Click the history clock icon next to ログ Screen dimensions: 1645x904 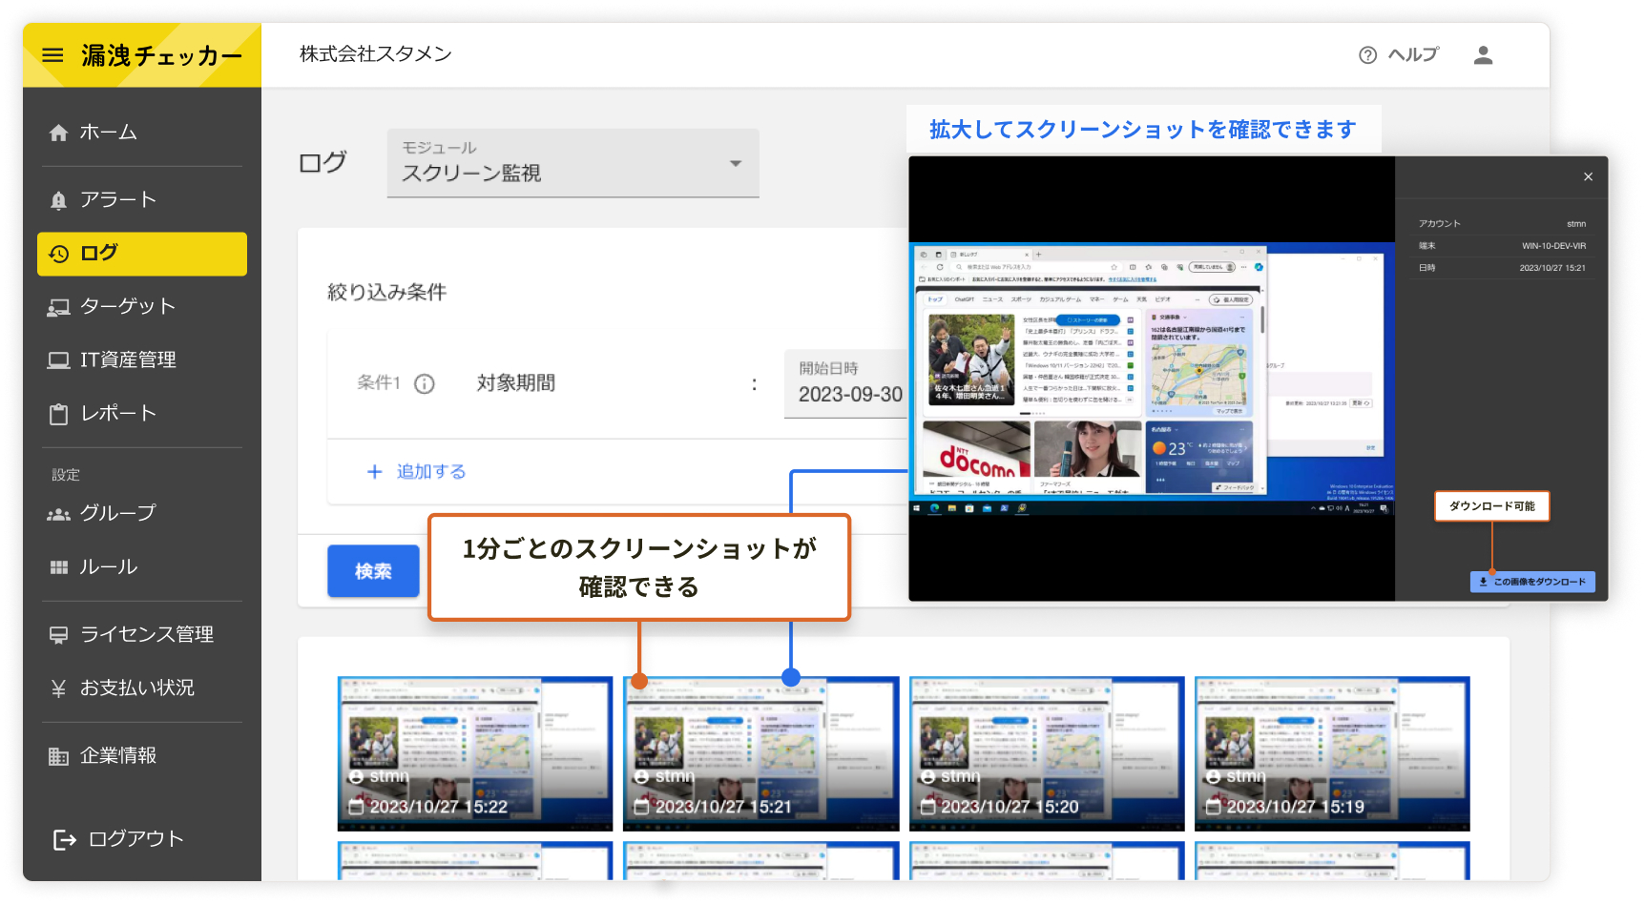tap(58, 254)
